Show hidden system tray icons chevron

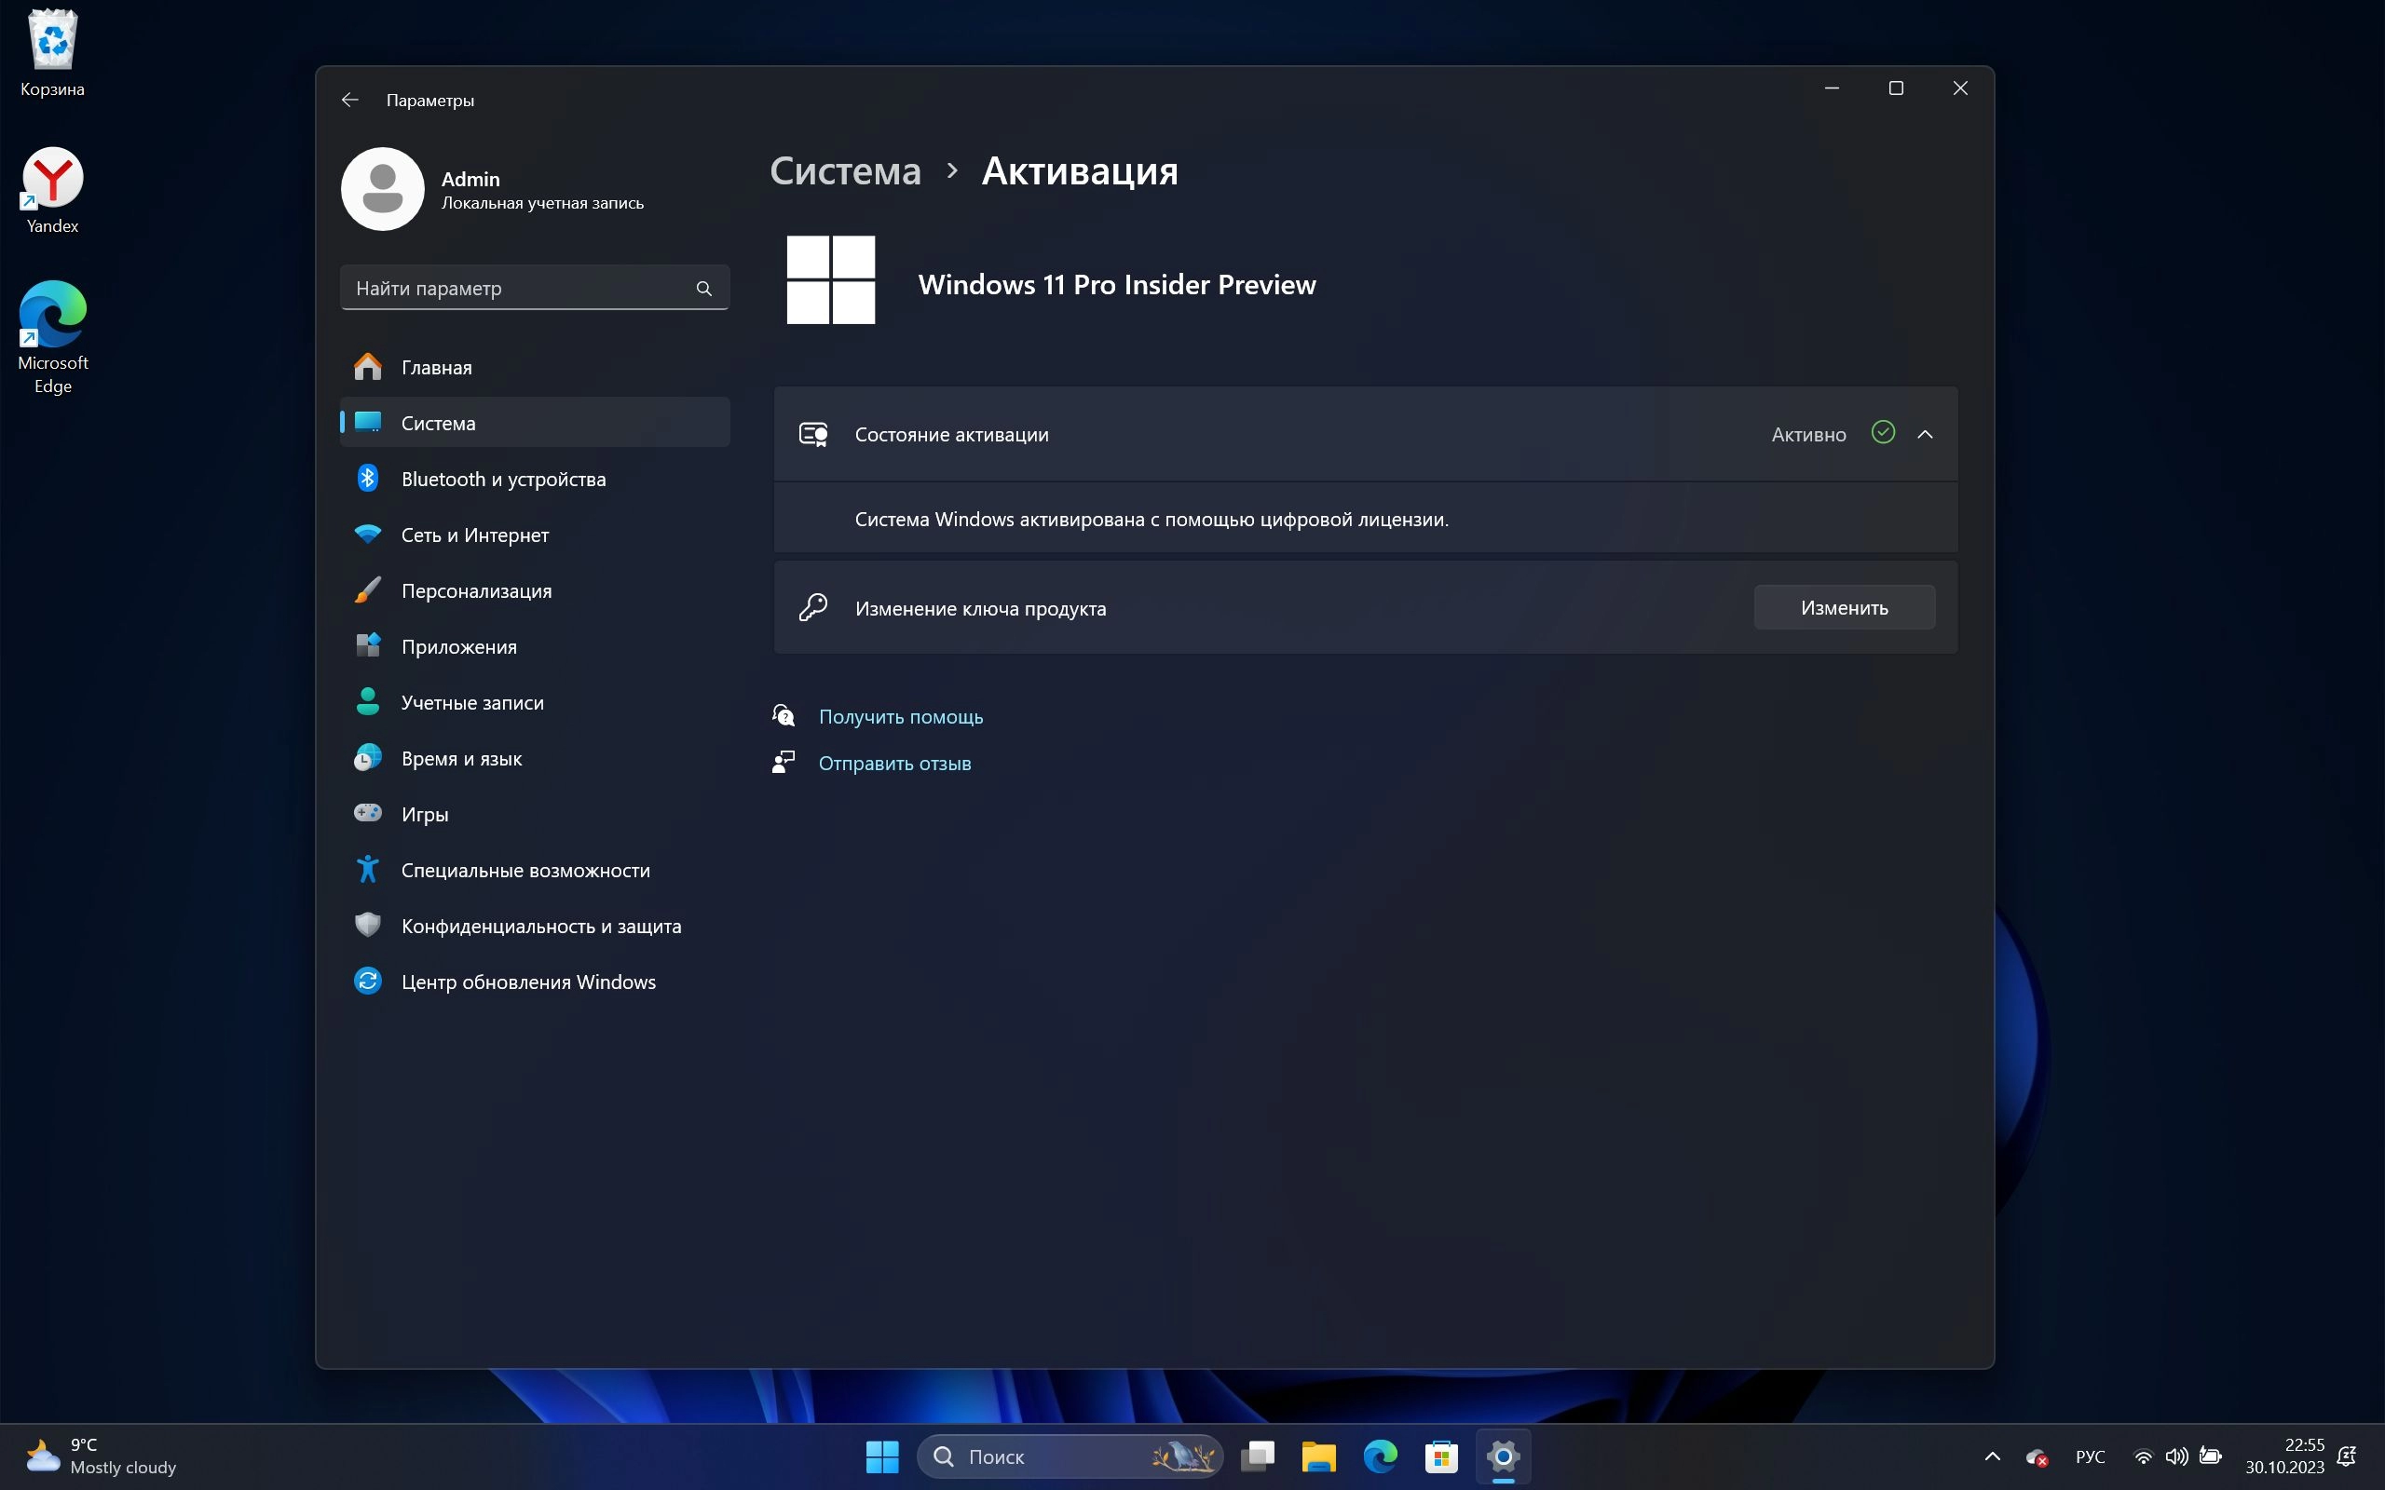pyautogui.click(x=1992, y=1456)
